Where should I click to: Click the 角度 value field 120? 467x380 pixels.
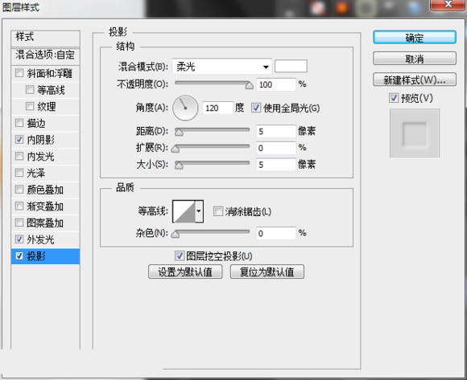tap(217, 108)
